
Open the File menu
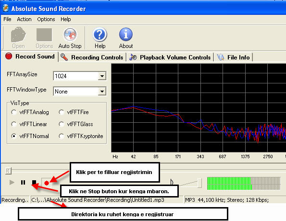click(7, 19)
